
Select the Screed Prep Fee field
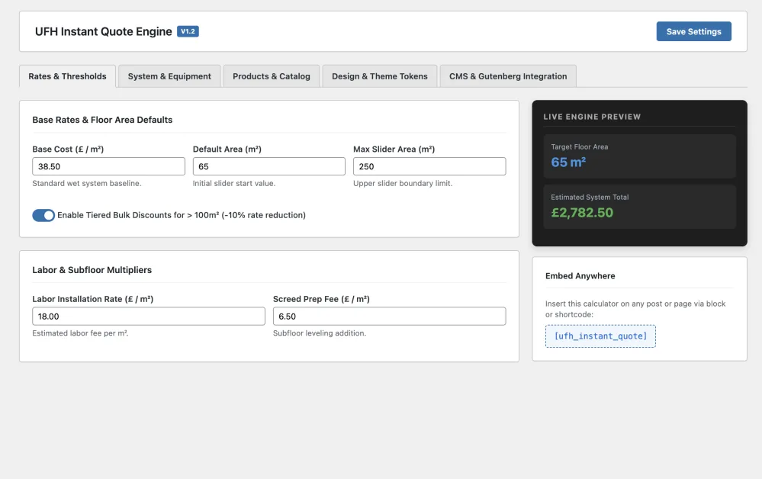coord(389,317)
